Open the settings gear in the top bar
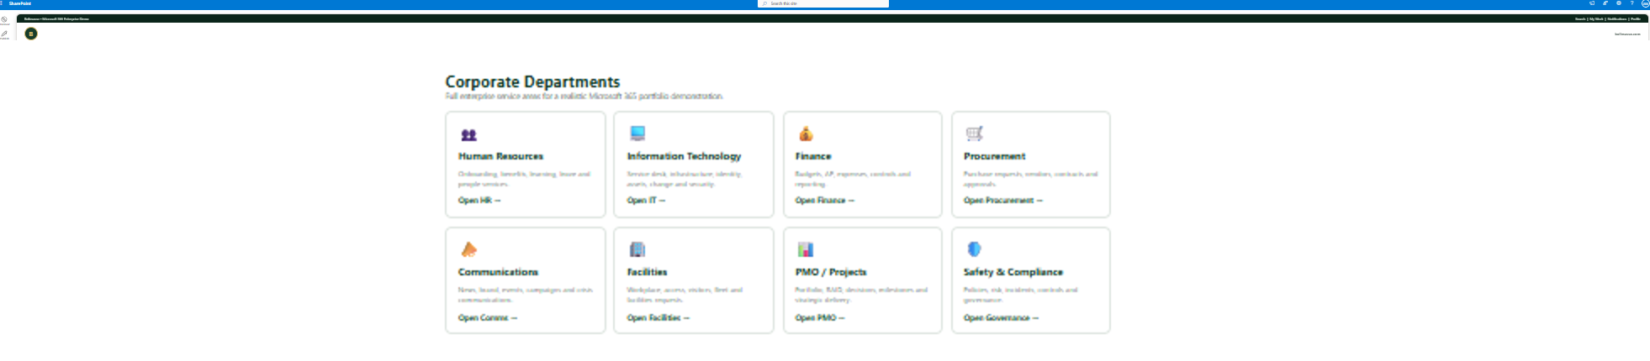 [1619, 3]
